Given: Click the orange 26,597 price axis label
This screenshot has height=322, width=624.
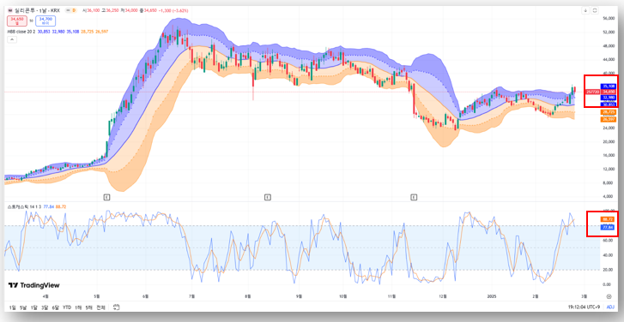Looking at the screenshot, I should [609, 119].
